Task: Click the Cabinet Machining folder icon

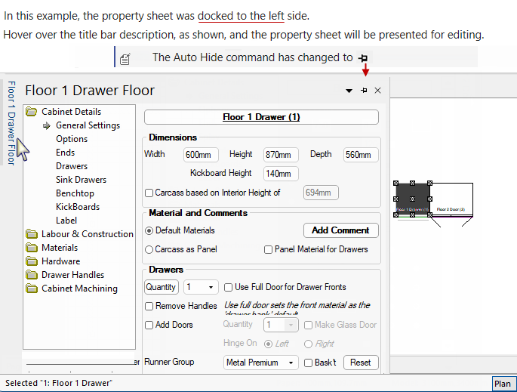Action: pos(32,289)
